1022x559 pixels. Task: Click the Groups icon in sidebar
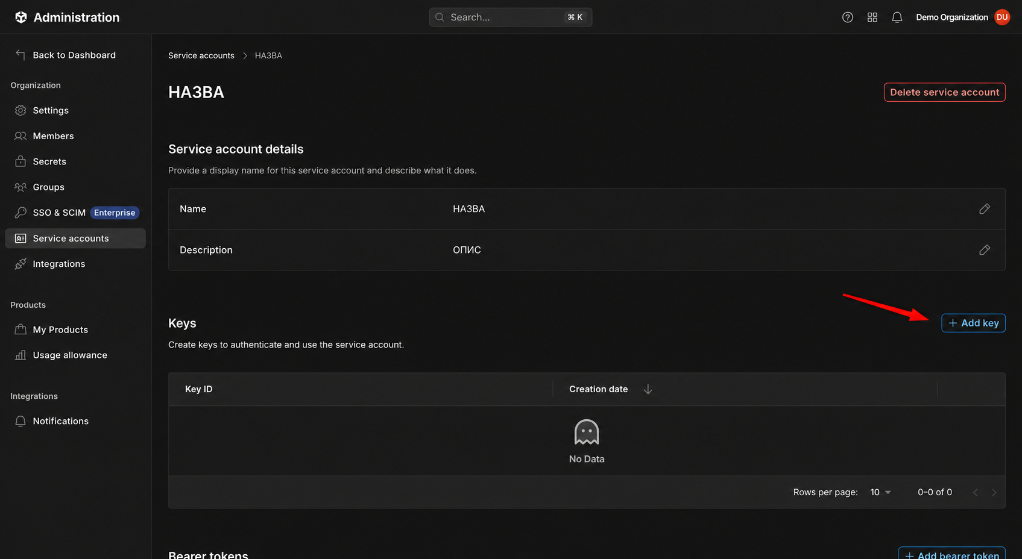coord(21,187)
